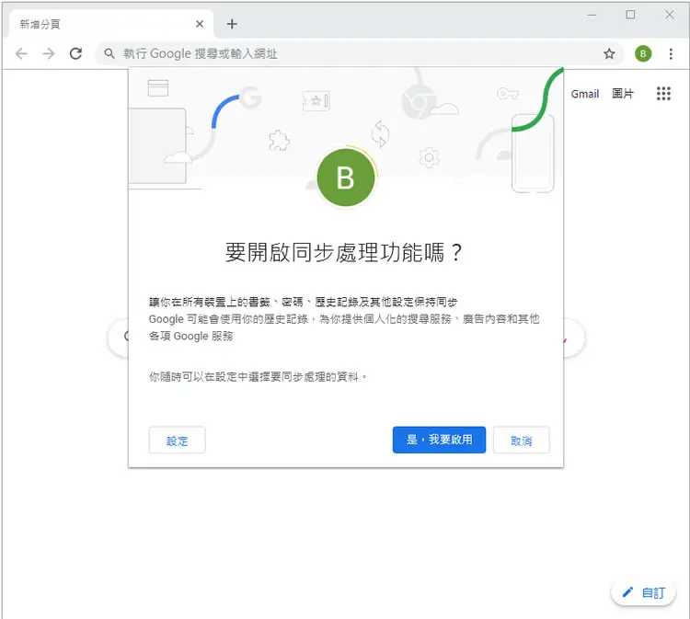The image size is (690, 619).
Task: Go forward to the next page
Action: [x=49, y=53]
